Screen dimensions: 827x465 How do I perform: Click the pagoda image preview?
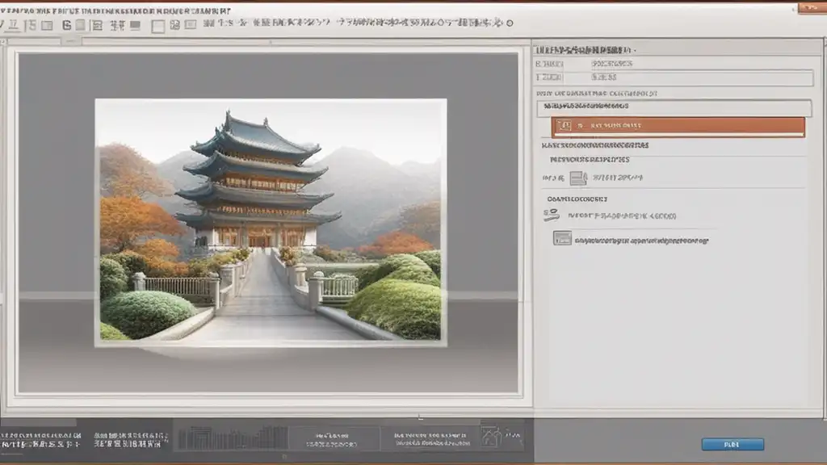click(271, 222)
